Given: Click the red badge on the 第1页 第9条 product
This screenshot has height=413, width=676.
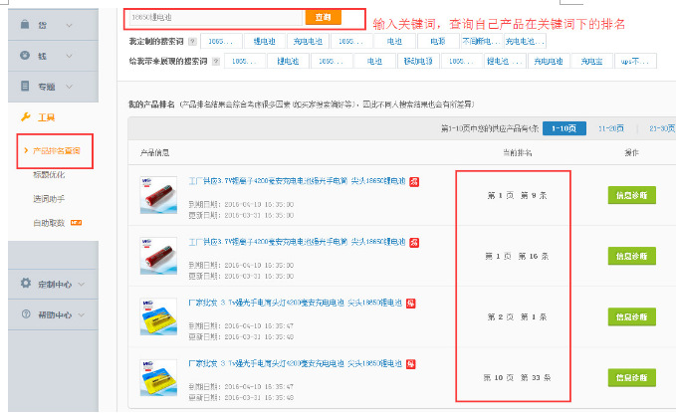Looking at the screenshot, I should tap(414, 181).
